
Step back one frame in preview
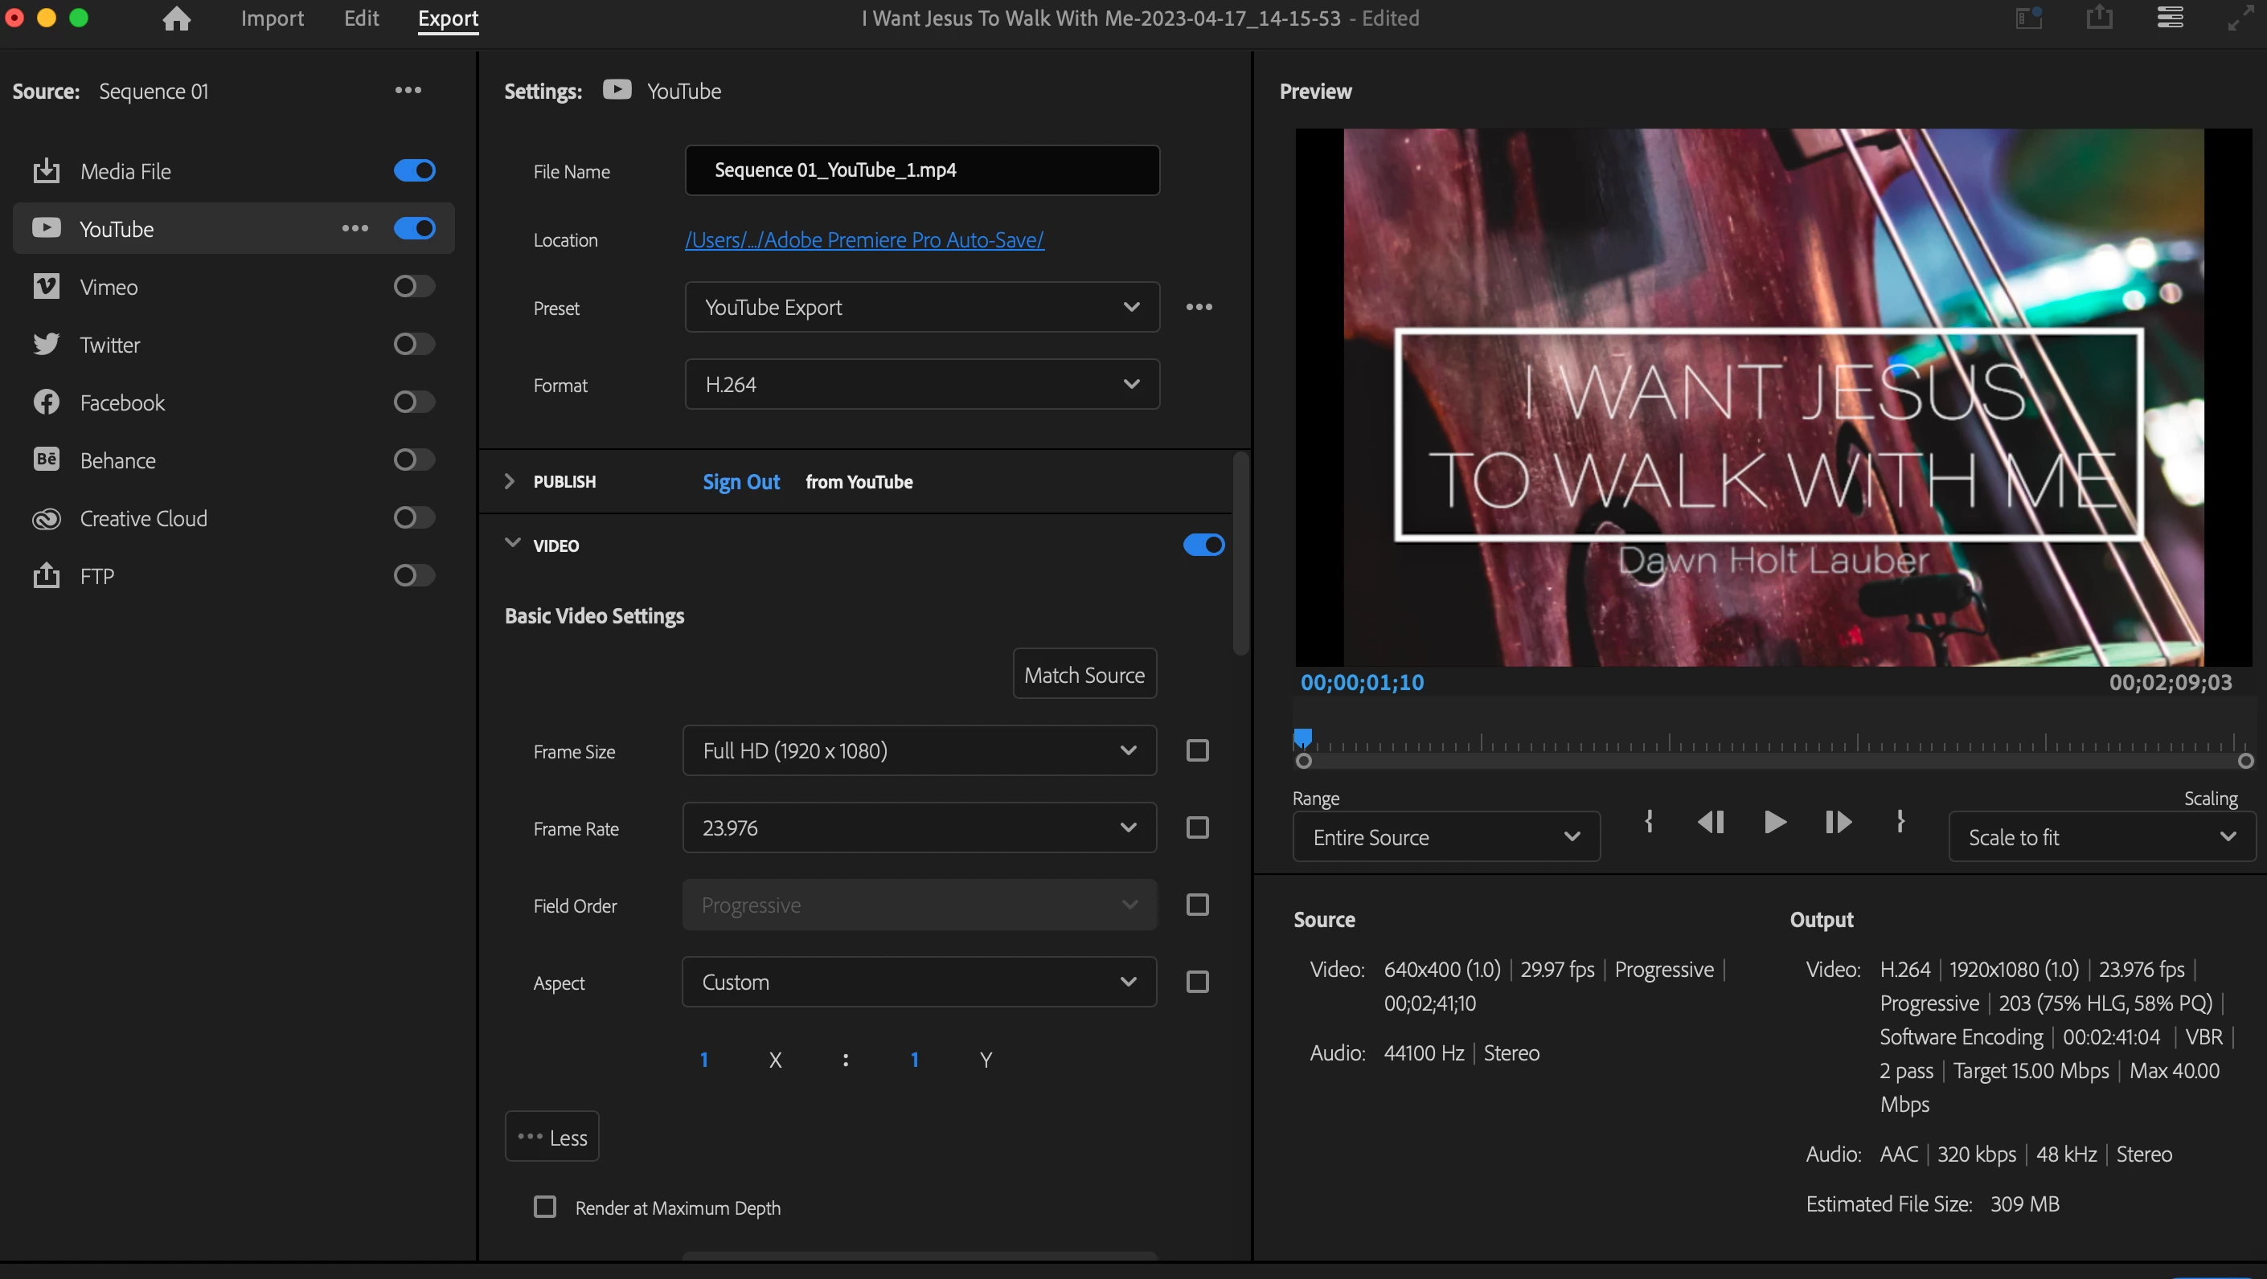1710,822
